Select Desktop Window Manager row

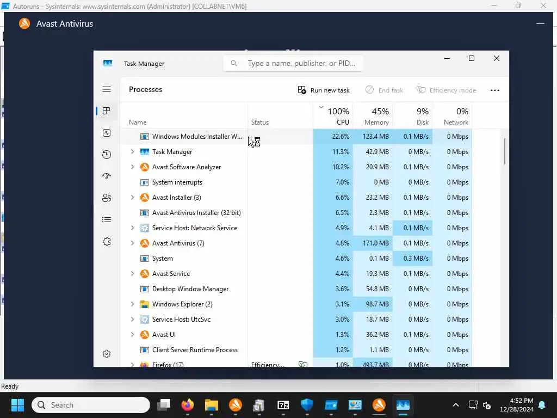296,289
